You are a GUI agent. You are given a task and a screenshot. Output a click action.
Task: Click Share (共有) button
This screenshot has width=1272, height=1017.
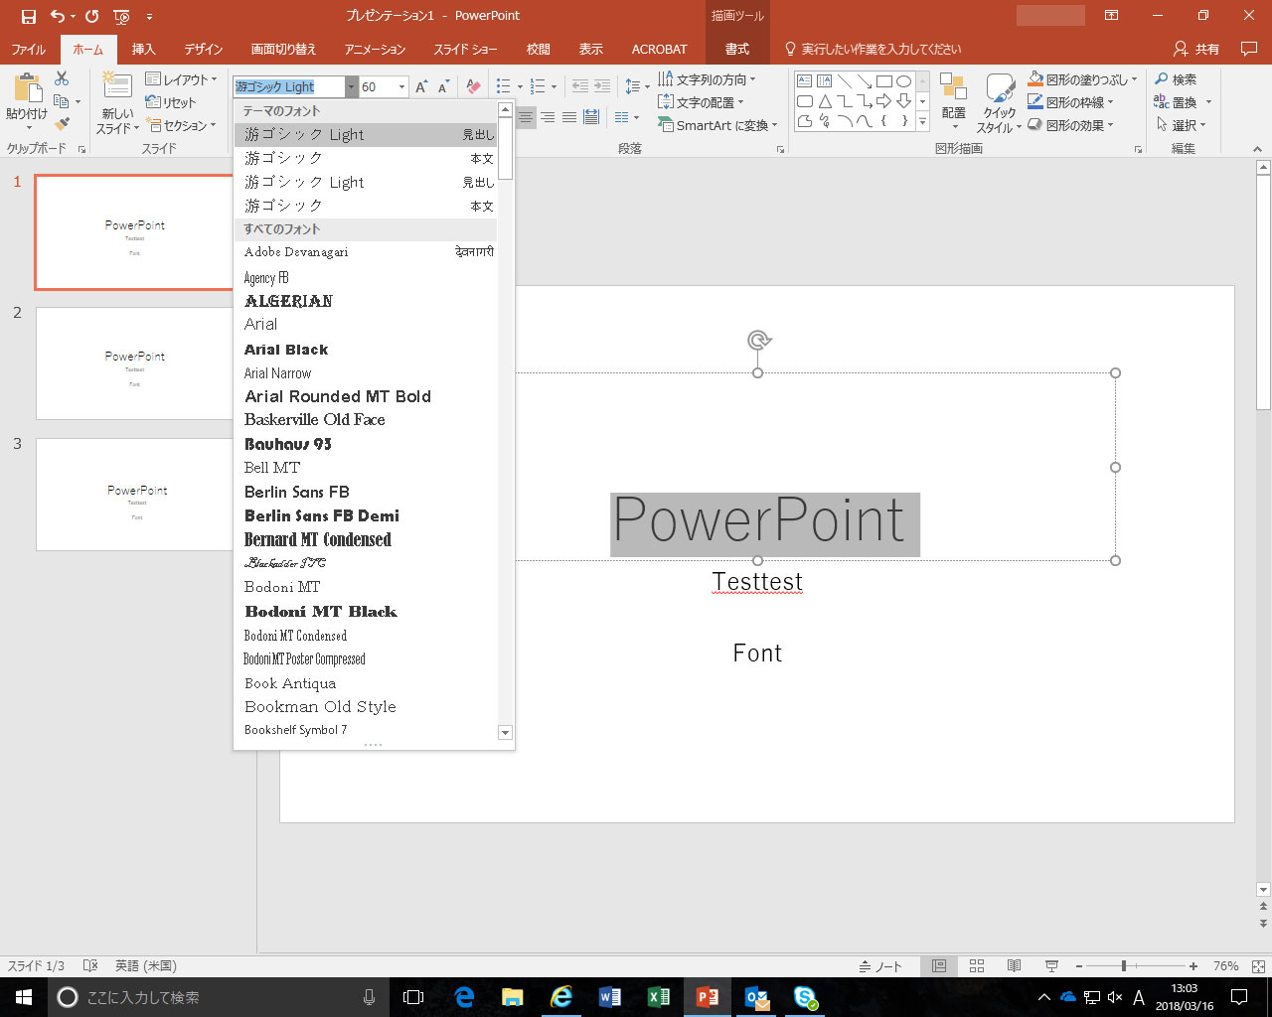[1196, 49]
